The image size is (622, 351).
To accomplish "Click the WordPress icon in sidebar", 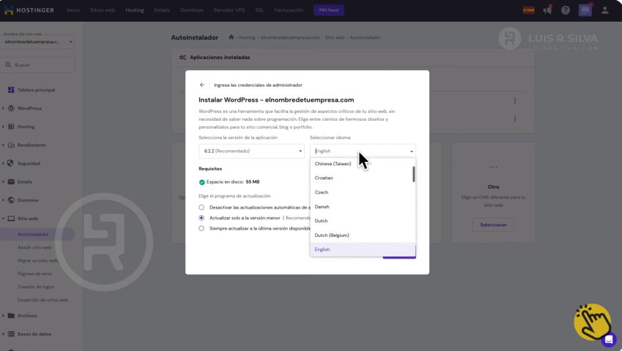I will pyautogui.click(x=11, y=108).
